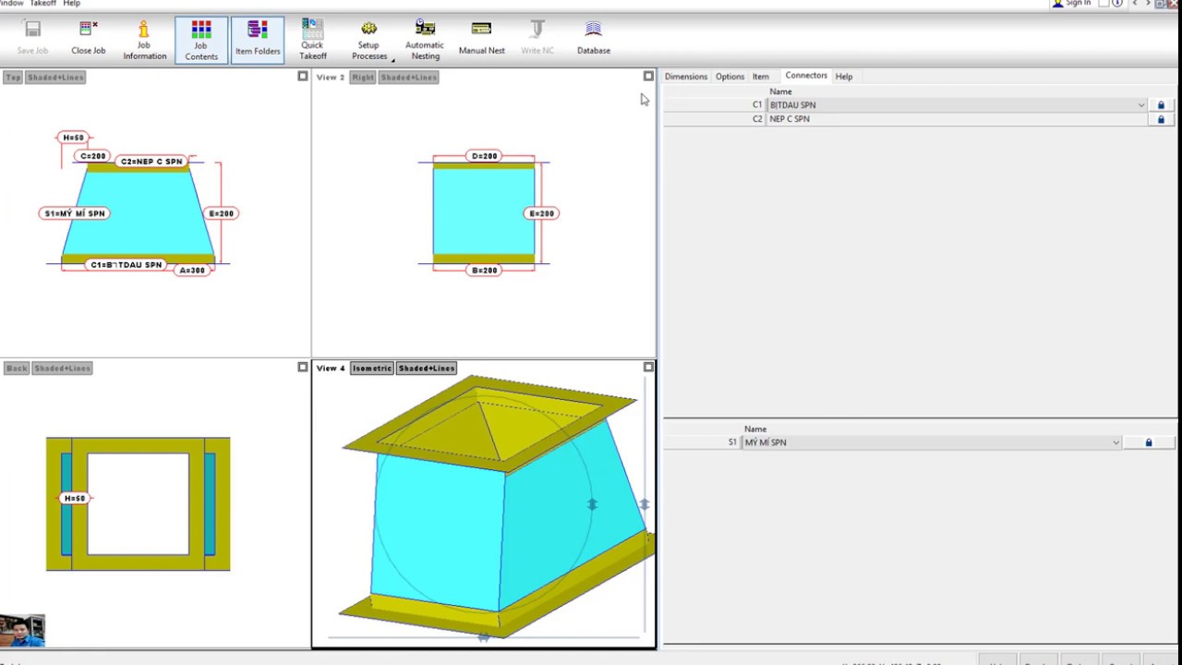The image size is (1182, 665).
Task: Open the Job Contents view
Action: pos(201,40)
